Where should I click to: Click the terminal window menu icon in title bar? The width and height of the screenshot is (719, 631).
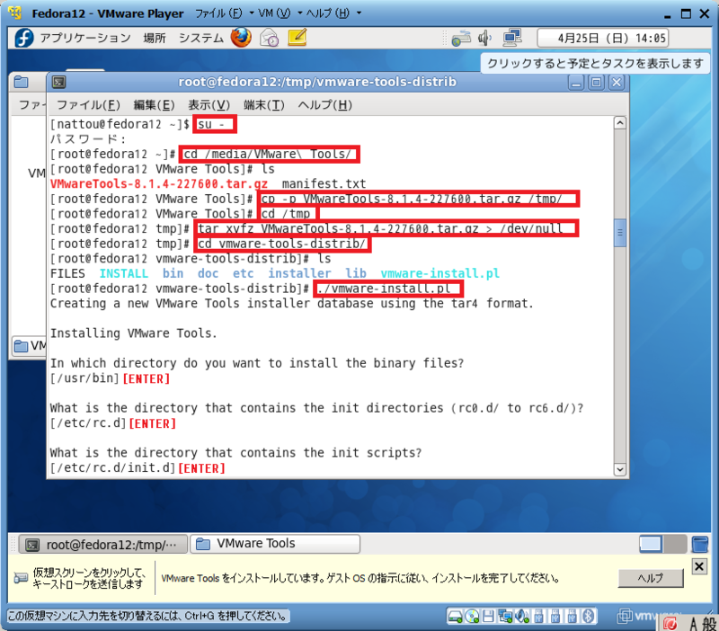58,82
